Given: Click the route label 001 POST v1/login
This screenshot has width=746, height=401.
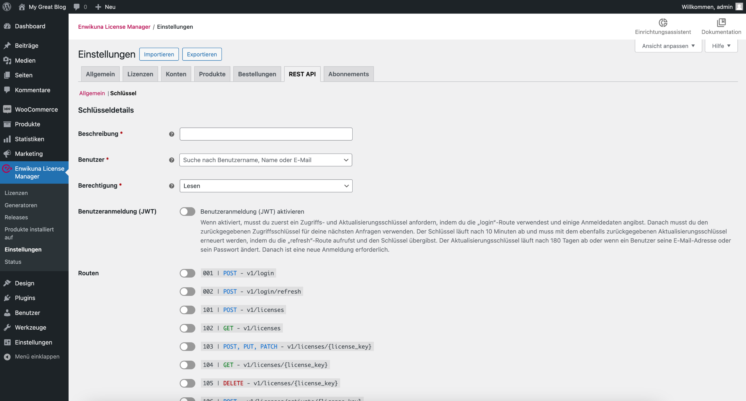Looking at the screenshot, I should (x=238, y=273).
